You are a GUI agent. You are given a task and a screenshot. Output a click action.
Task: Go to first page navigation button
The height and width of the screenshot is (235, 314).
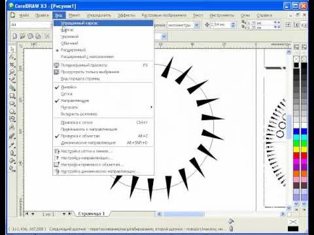[27, 214]
